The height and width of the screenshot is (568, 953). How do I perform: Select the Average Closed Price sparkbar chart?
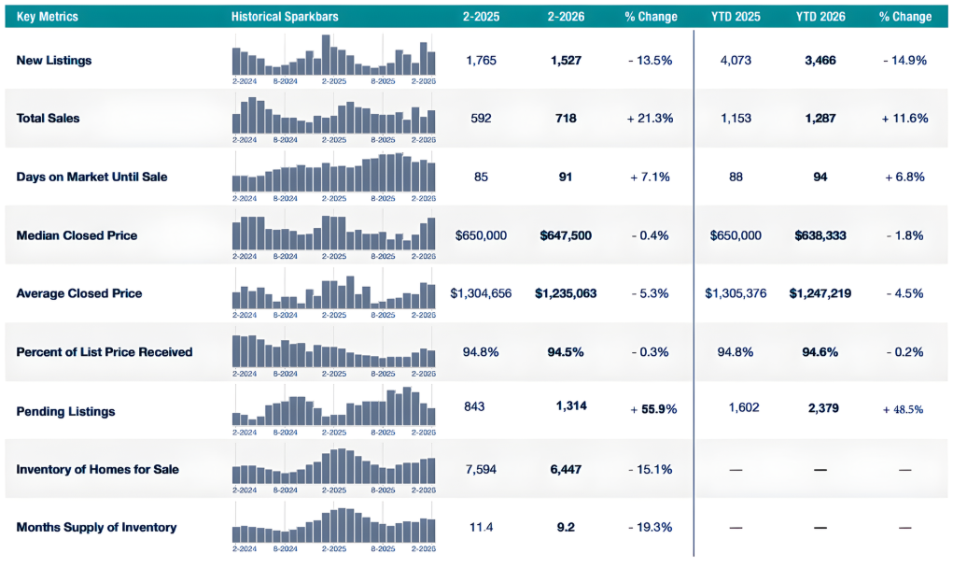click(333, 292)
